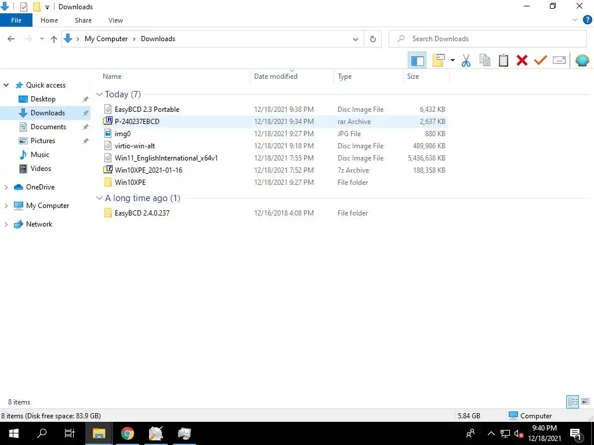Viewport: 594px width, 445px height.
Task: Click the Copy icon in toolbar
Action: [484, 60]
